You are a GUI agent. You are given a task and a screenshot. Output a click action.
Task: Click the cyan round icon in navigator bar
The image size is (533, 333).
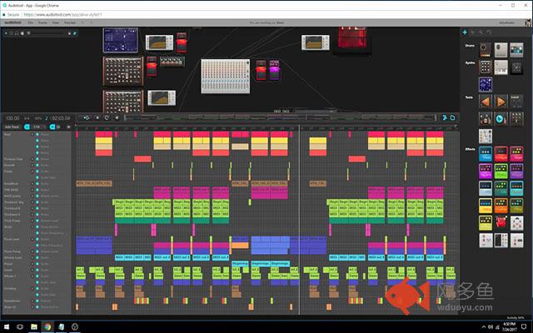[75, 33]
